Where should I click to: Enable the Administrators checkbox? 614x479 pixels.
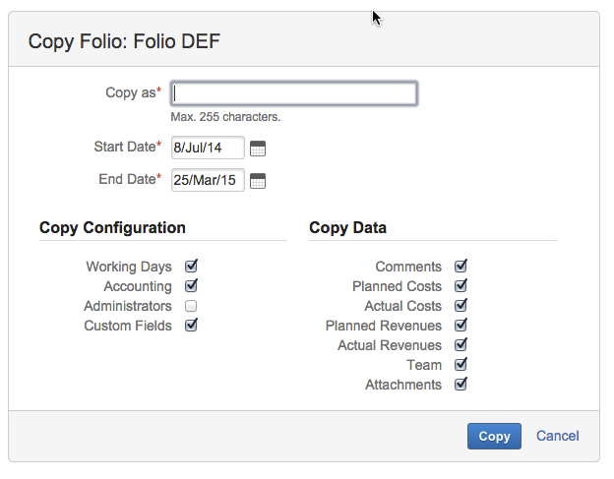191,306
